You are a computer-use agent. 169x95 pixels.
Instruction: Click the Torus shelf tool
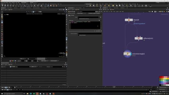11,6
